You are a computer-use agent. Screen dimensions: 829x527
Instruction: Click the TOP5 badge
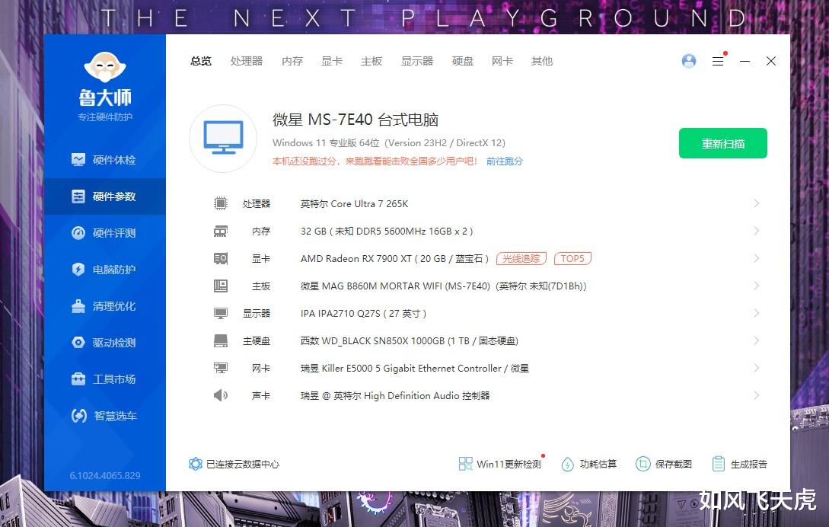[572, 259]
